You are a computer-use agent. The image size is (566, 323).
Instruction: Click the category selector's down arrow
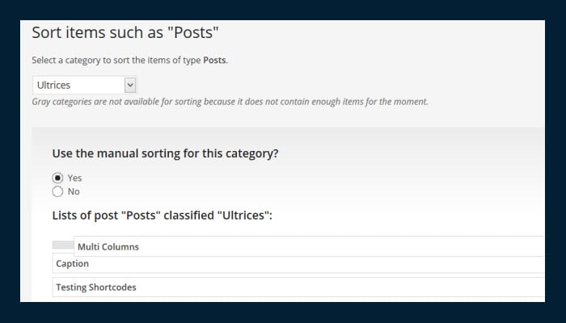(130, 85)
